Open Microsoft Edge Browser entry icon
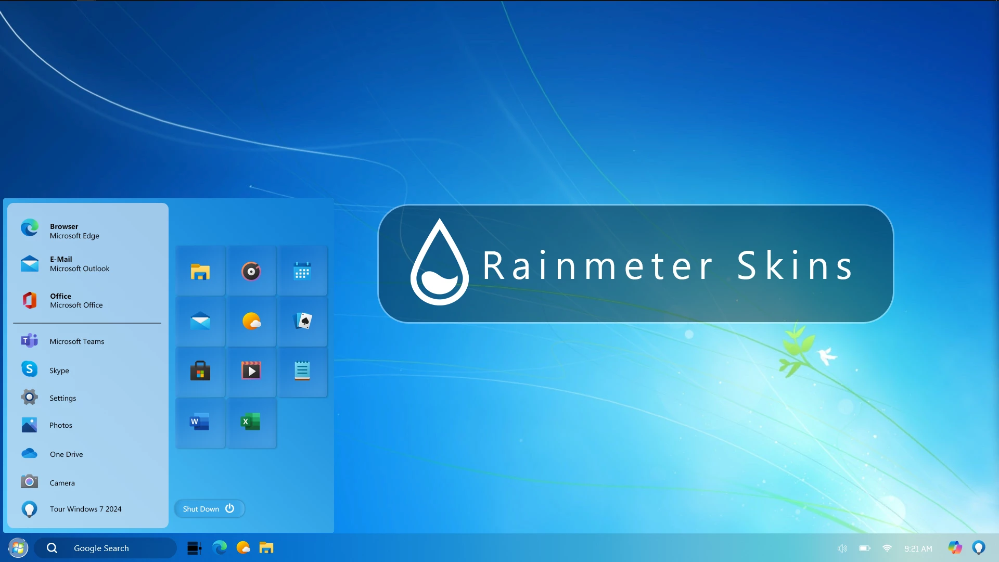Screen dimensions: 999x562 pos(30,228)
